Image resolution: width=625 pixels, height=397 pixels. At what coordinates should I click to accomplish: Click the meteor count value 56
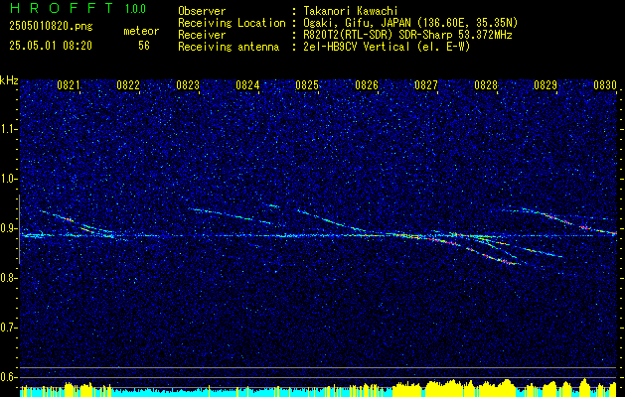pyautogui.click(x=144, y=46)
